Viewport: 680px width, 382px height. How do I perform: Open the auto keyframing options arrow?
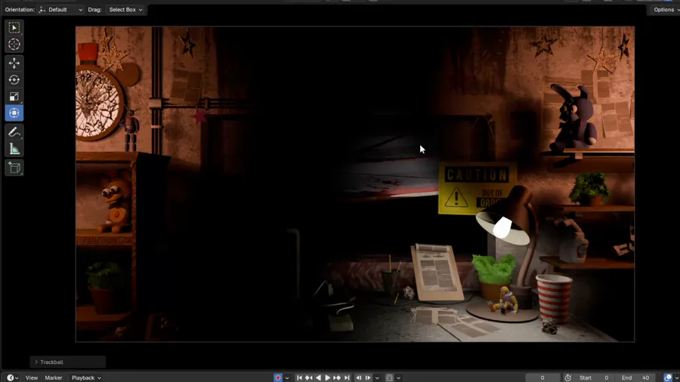click(x=286, y=377)
